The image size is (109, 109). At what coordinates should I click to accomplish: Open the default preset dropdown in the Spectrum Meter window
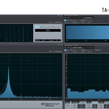pos(86,50)
